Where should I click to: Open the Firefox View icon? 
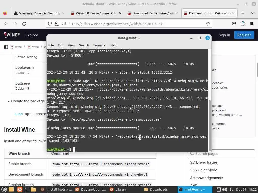5,13
